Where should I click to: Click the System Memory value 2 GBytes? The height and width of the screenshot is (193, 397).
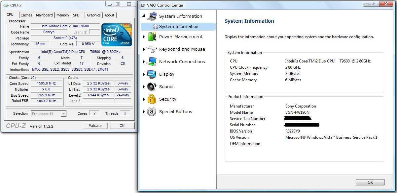(293, 74)
